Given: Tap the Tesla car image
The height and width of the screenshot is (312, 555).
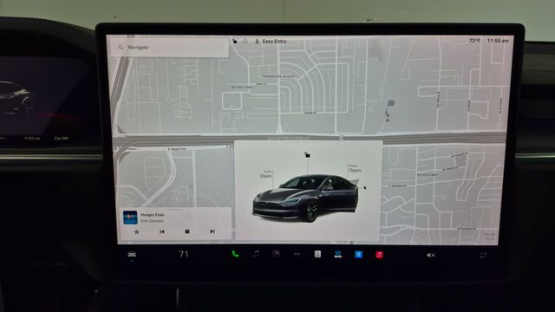Looking at the screenshot, I should (x=306, y=198).
